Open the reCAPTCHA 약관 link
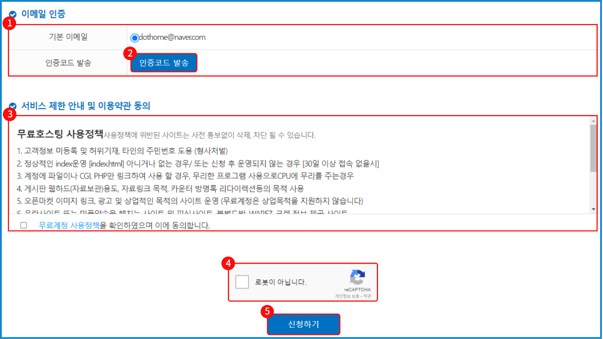The width and height of the screenshot is (603, 339). (367, 296)
